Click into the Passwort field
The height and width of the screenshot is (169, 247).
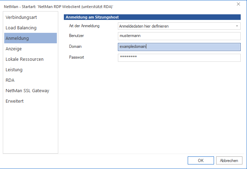[179, 58]
